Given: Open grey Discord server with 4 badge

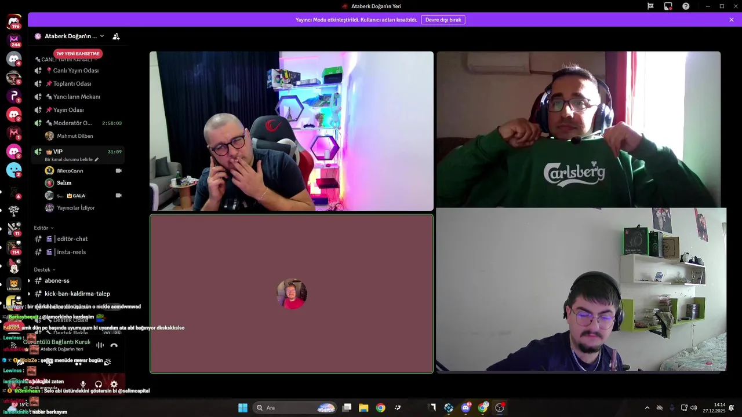Looking at the screenshot, I should pyautogui.click(x=14, y=58).
